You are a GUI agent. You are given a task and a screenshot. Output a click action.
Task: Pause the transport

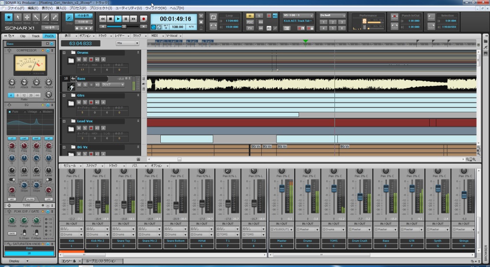pos(126,19)
